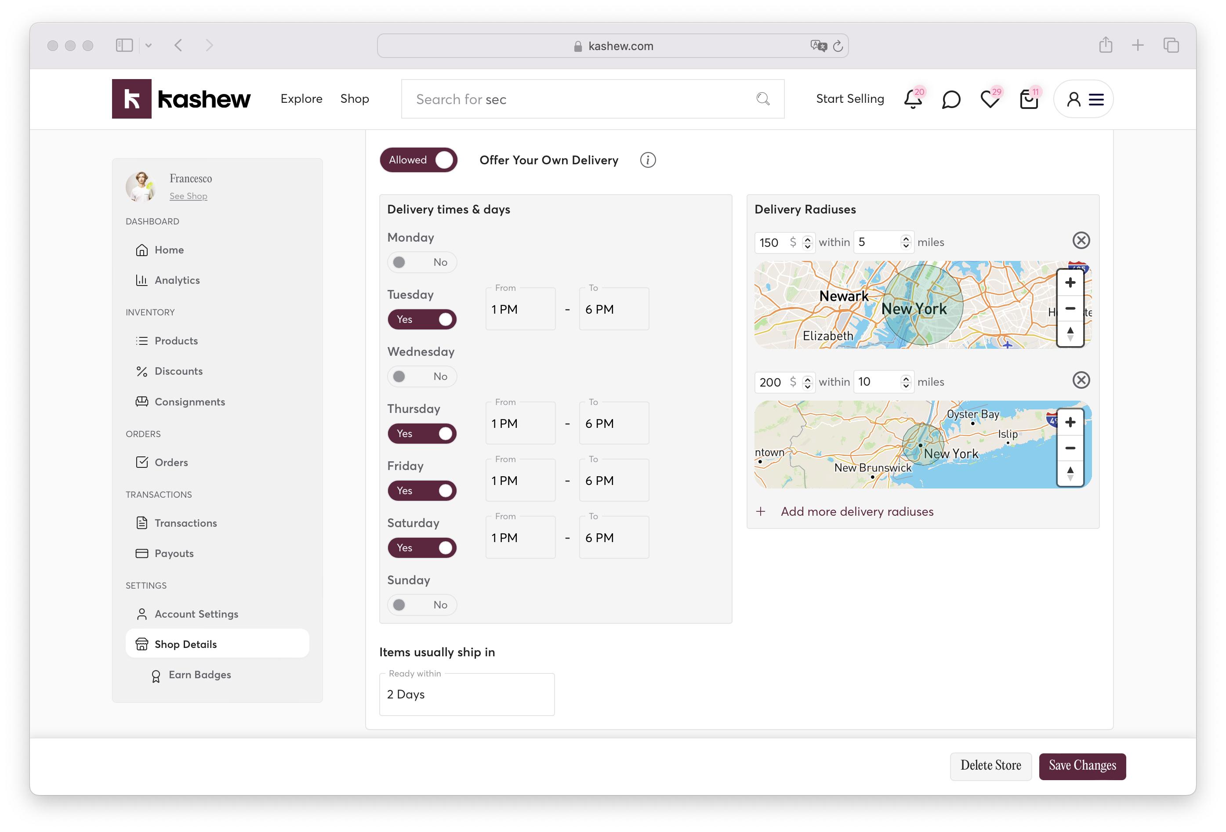1226x832 pixels.
Task: Click the Save Changes button
Action: [1082, 766]
